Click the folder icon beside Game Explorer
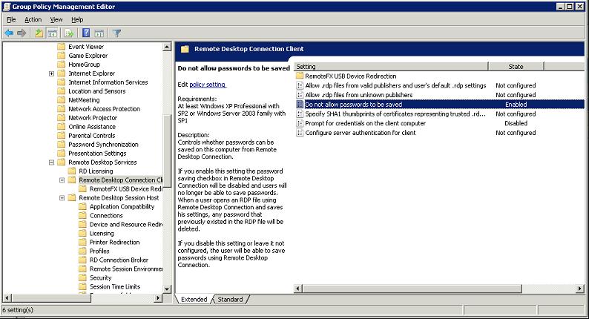Screen dimensions: 589x319 (62, 56)
